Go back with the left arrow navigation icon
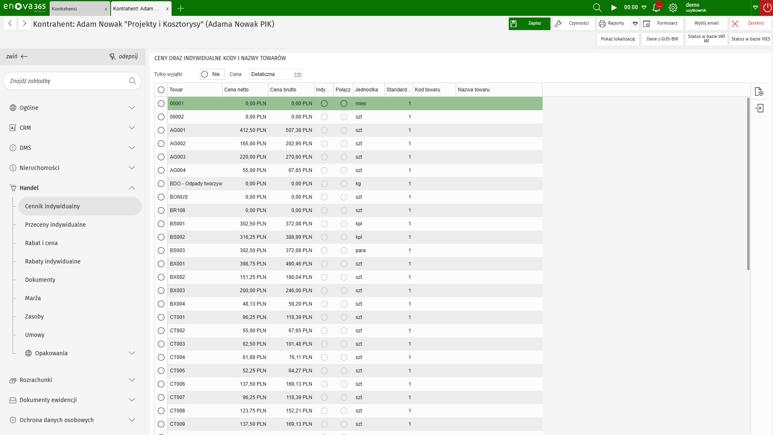773x435 pixels. pyautogui.click(x=10, y=24)
